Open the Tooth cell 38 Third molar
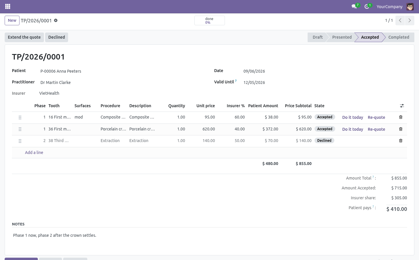This screenshot has height=260, width=419. [x=59, y=141]
